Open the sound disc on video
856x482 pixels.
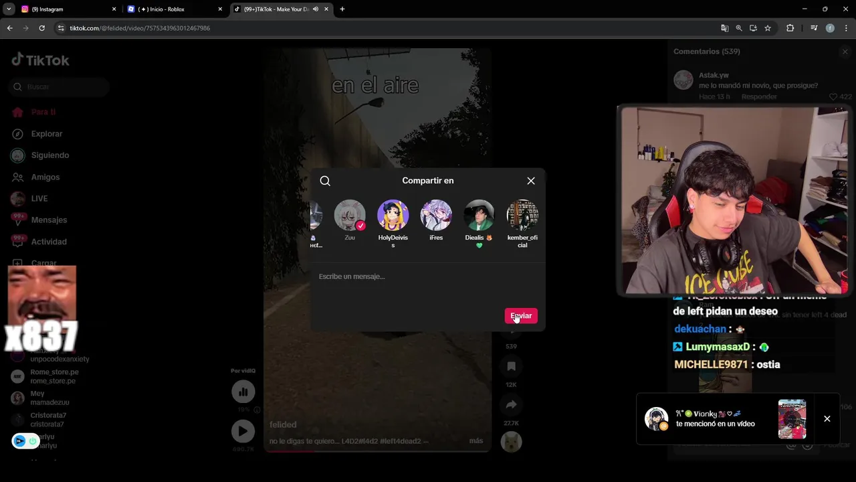coord(511,442)
